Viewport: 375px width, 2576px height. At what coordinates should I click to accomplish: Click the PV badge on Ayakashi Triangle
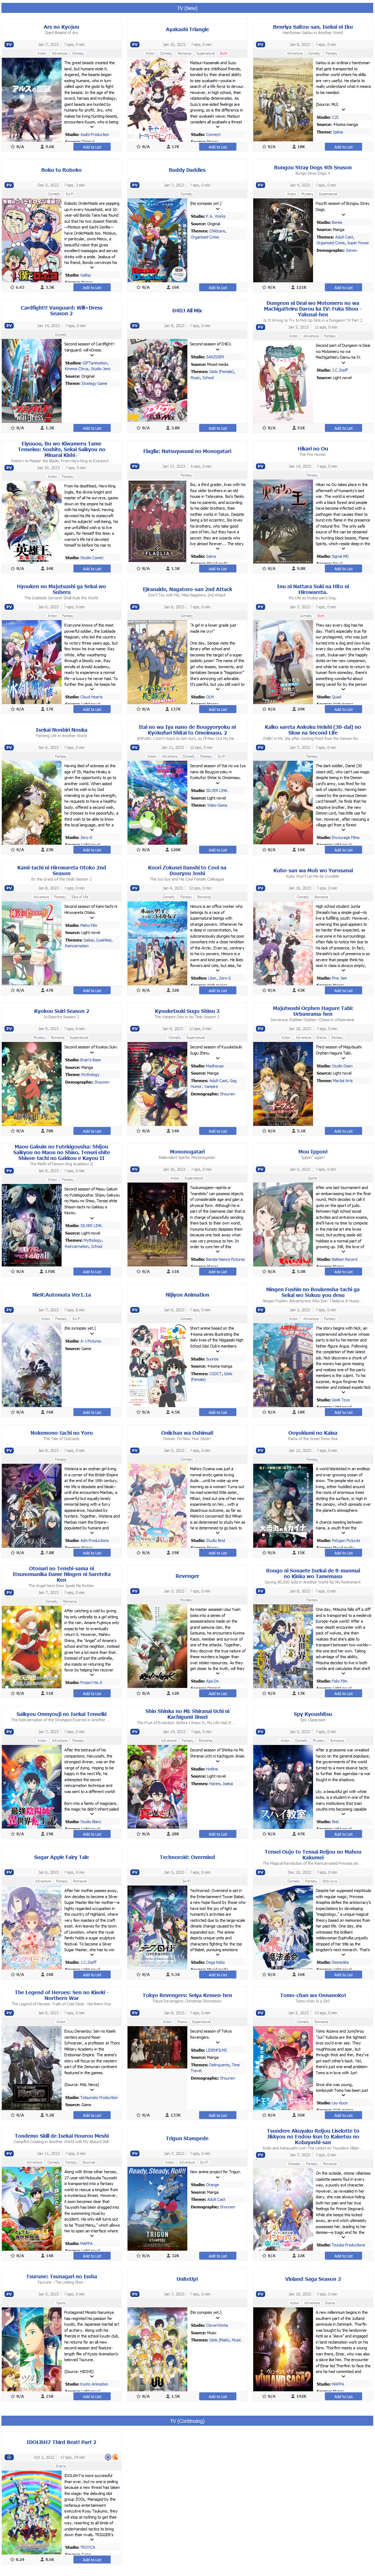pyautogui.click(x=135, y=45)
